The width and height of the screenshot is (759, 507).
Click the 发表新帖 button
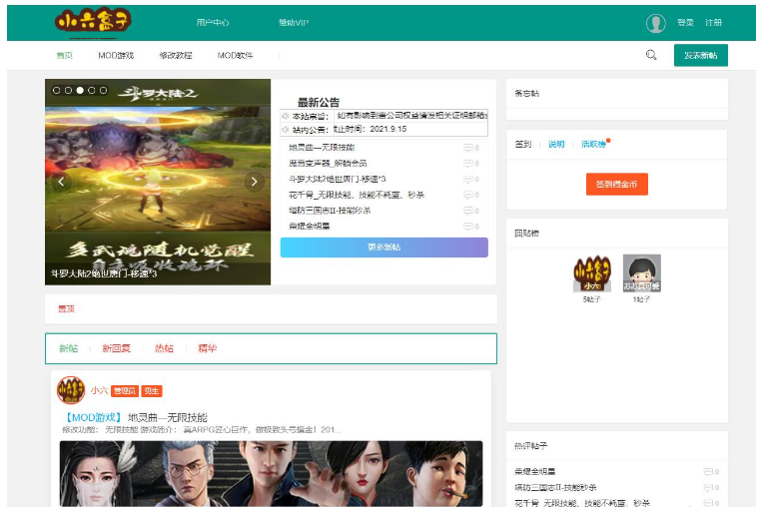click(x=700, y=56)
